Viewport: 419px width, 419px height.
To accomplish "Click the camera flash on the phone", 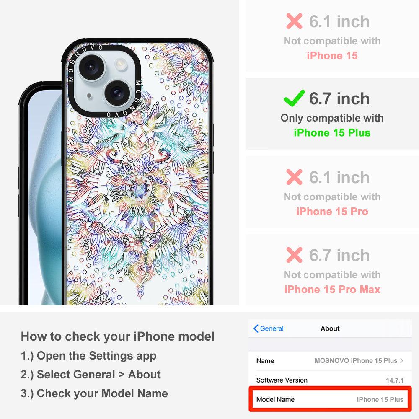I will 120,64.
